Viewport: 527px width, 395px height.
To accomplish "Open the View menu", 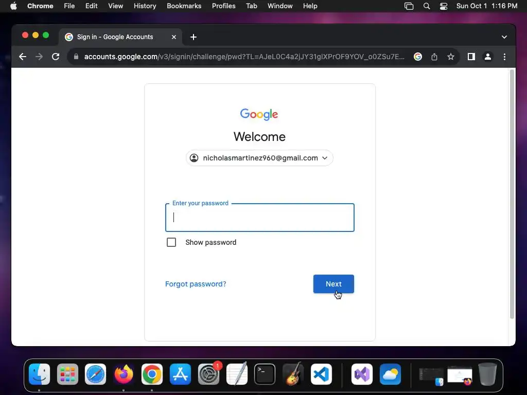I will click(x=116, y=6).
